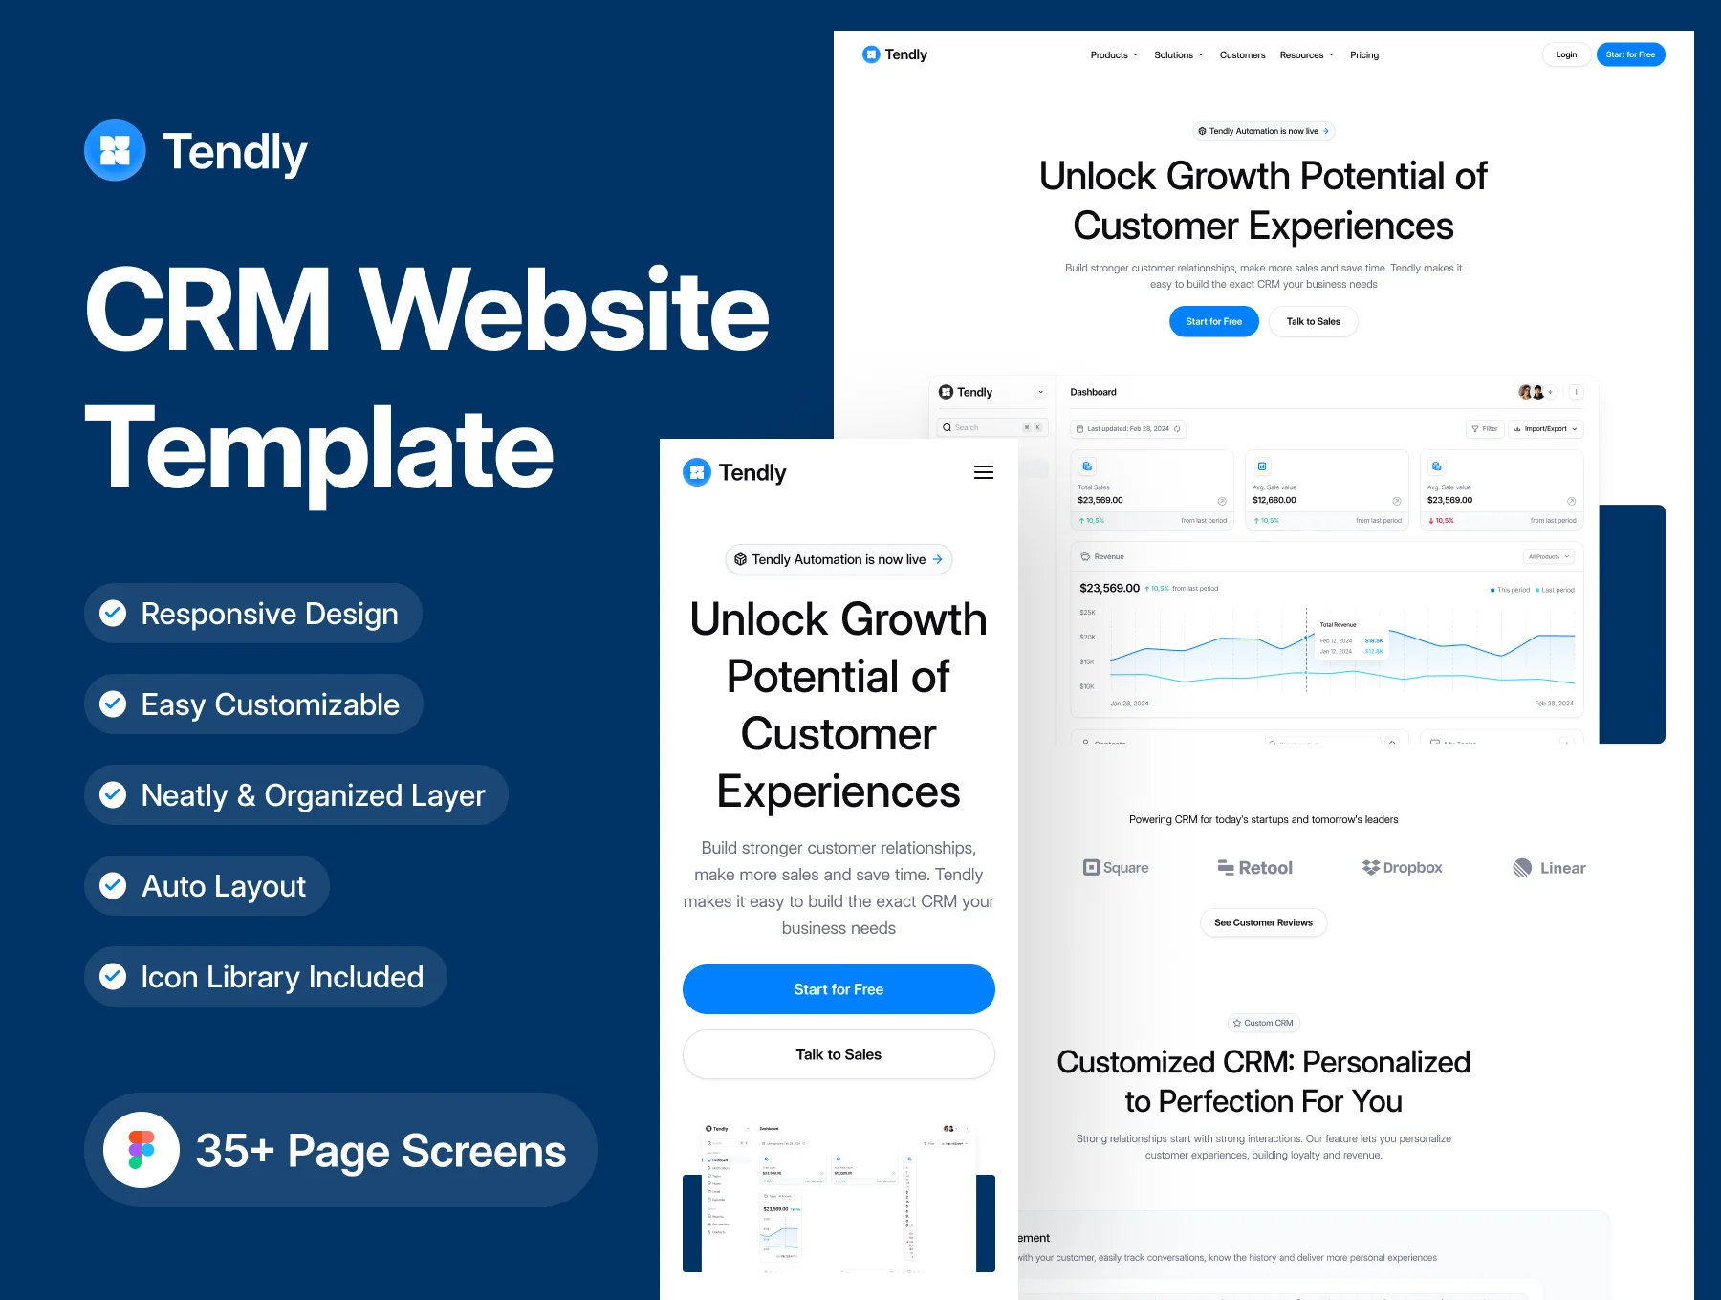Click the user avatars in the dashboard header
The image size is (1721, 1300).
click(x=1531, y=392)
